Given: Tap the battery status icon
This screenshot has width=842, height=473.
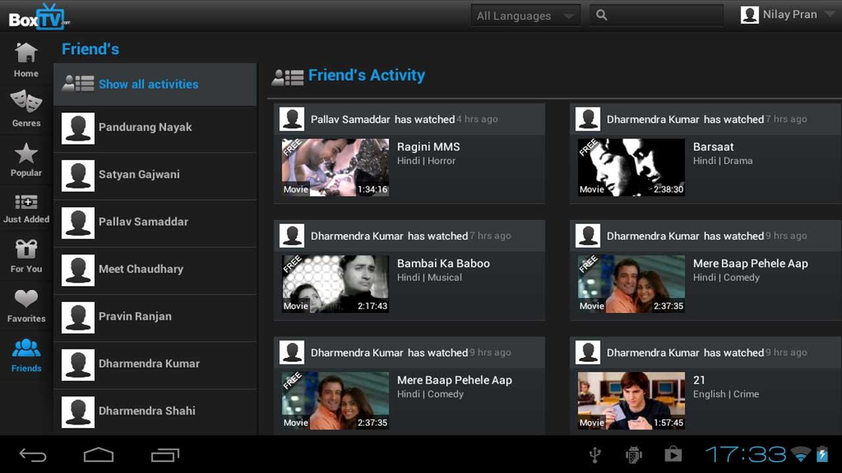Looking at the screenshot, I should pos(822,453).
